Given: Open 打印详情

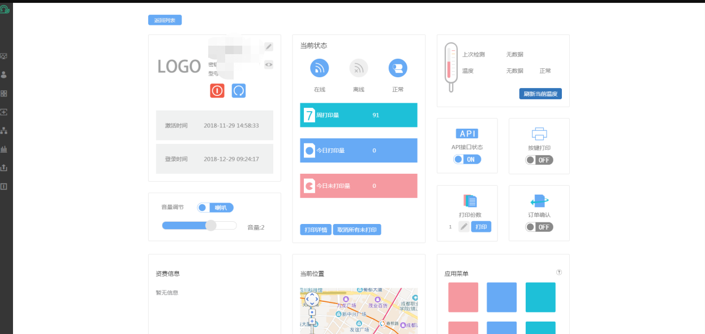Looking at the screenshot, I should 316,230.
